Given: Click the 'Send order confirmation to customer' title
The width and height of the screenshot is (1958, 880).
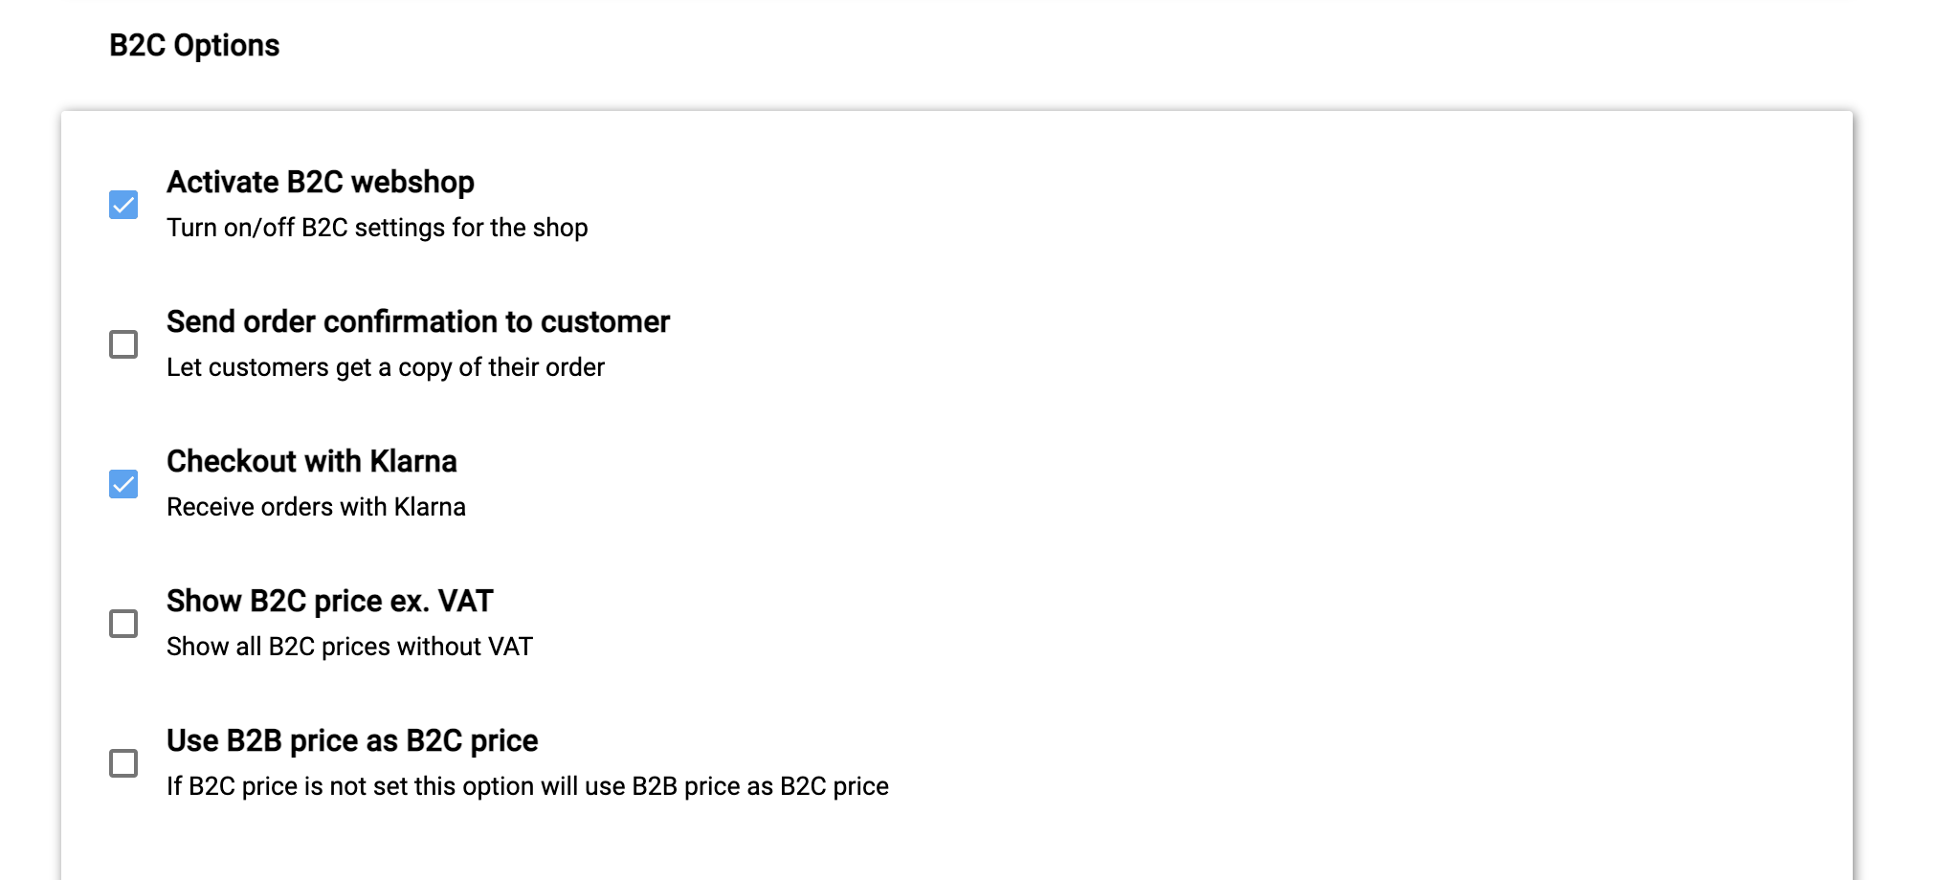Looking at the screenshot, I should (x=417, y=321).
